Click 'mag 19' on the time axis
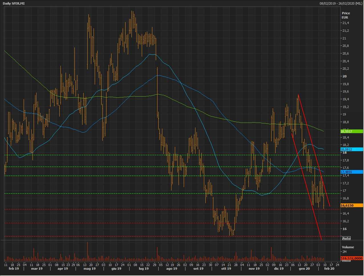364x276 pixels. pyautogui.click(x=89, y=269)
